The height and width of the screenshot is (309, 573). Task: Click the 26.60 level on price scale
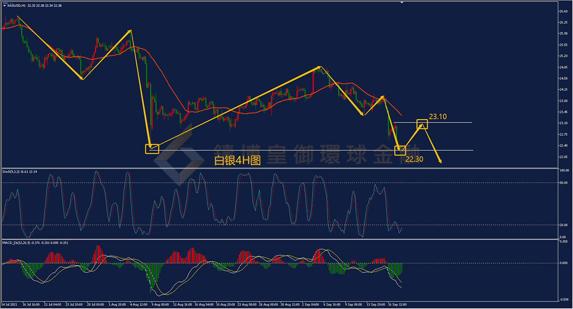click(563, 11)
